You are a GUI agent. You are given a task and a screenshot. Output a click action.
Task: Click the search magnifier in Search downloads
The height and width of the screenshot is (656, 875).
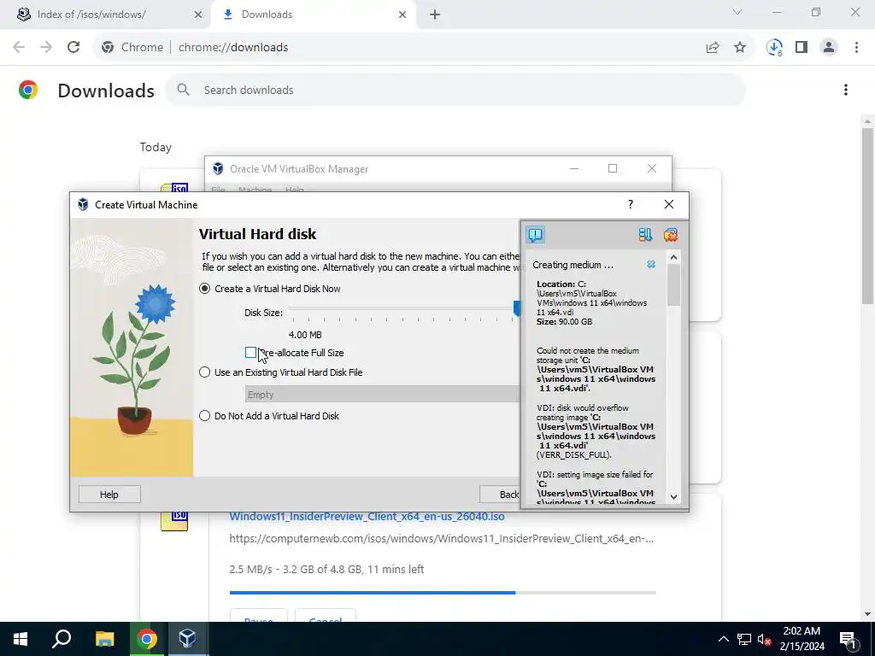click(x=183, y=90)
